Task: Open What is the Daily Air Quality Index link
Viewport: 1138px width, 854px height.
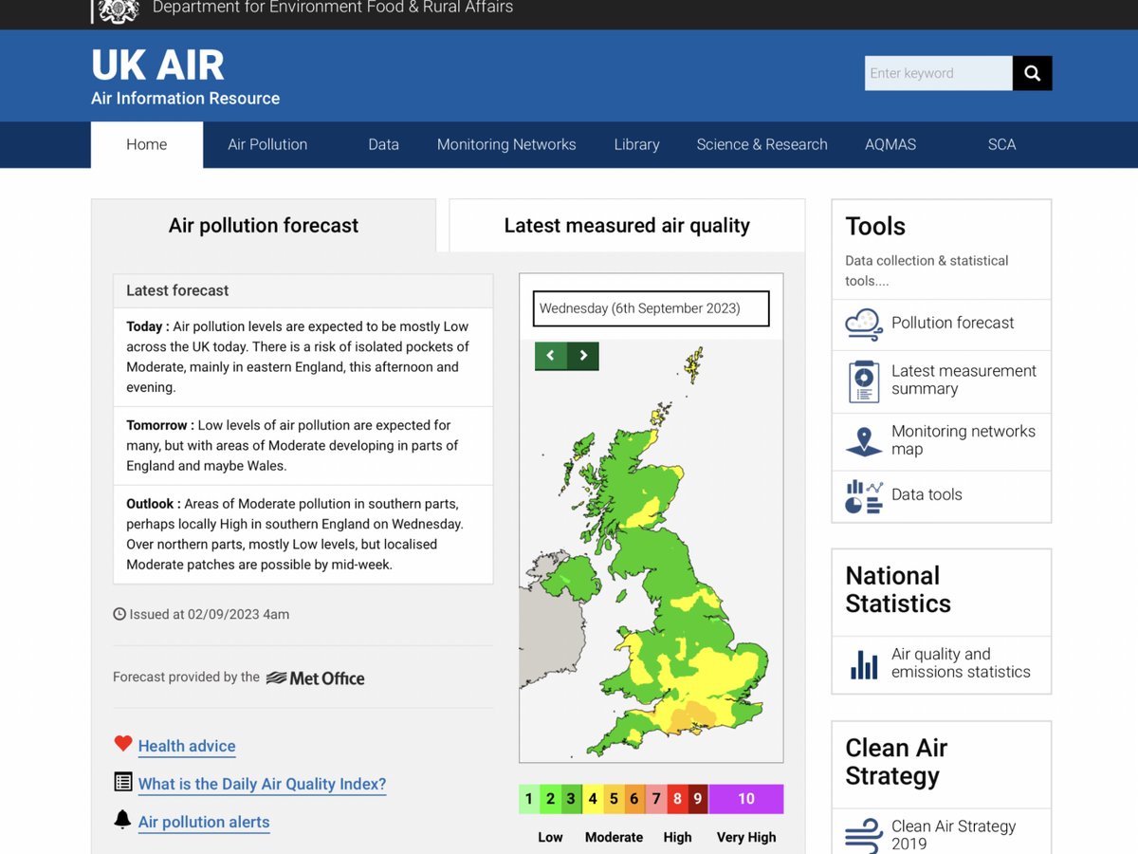Action: tap(262, 784)
